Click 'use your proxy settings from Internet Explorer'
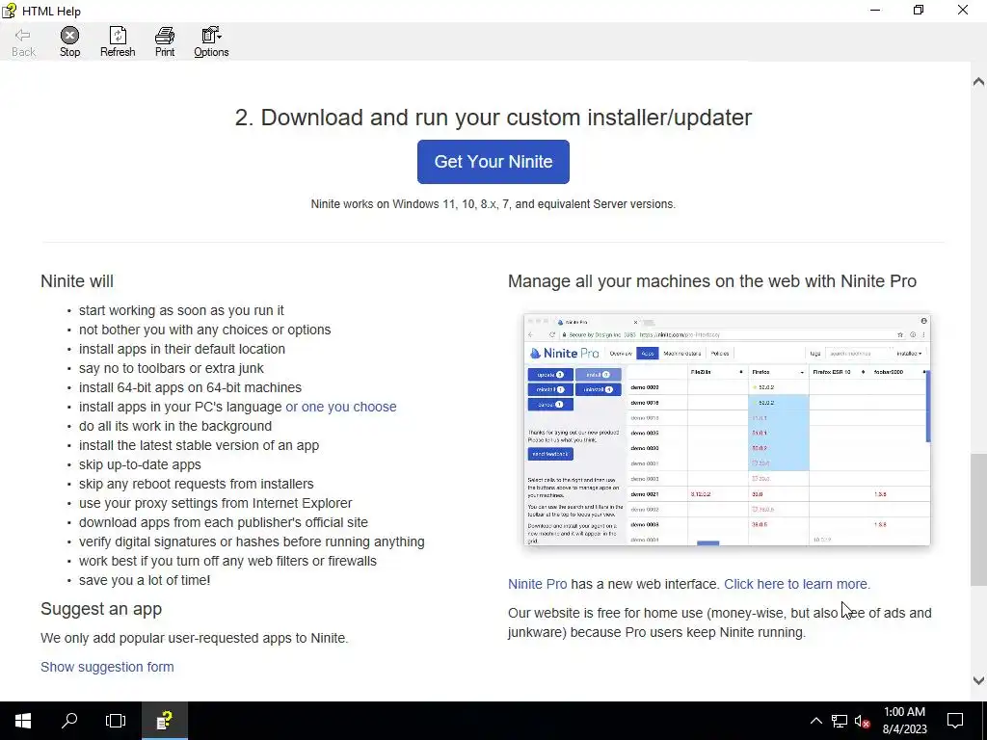The image size is (987, 740). (215, 503)
